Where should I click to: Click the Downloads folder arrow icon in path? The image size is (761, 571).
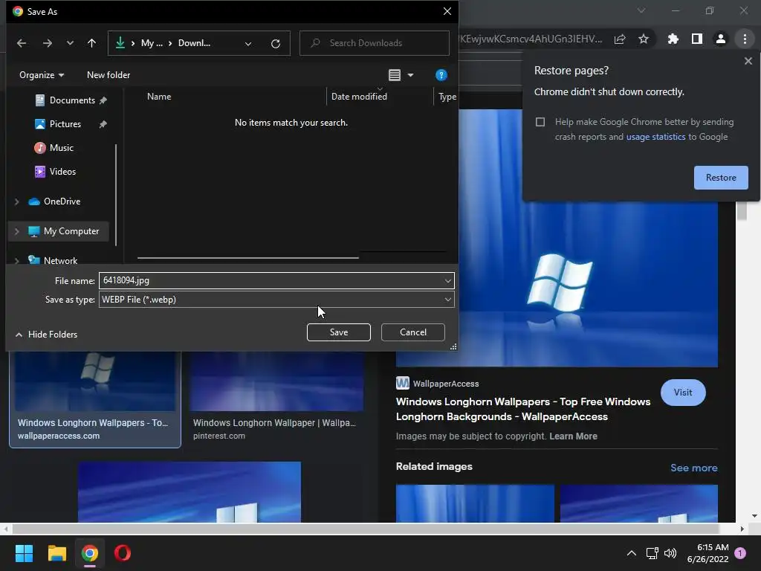click(120, 42)
